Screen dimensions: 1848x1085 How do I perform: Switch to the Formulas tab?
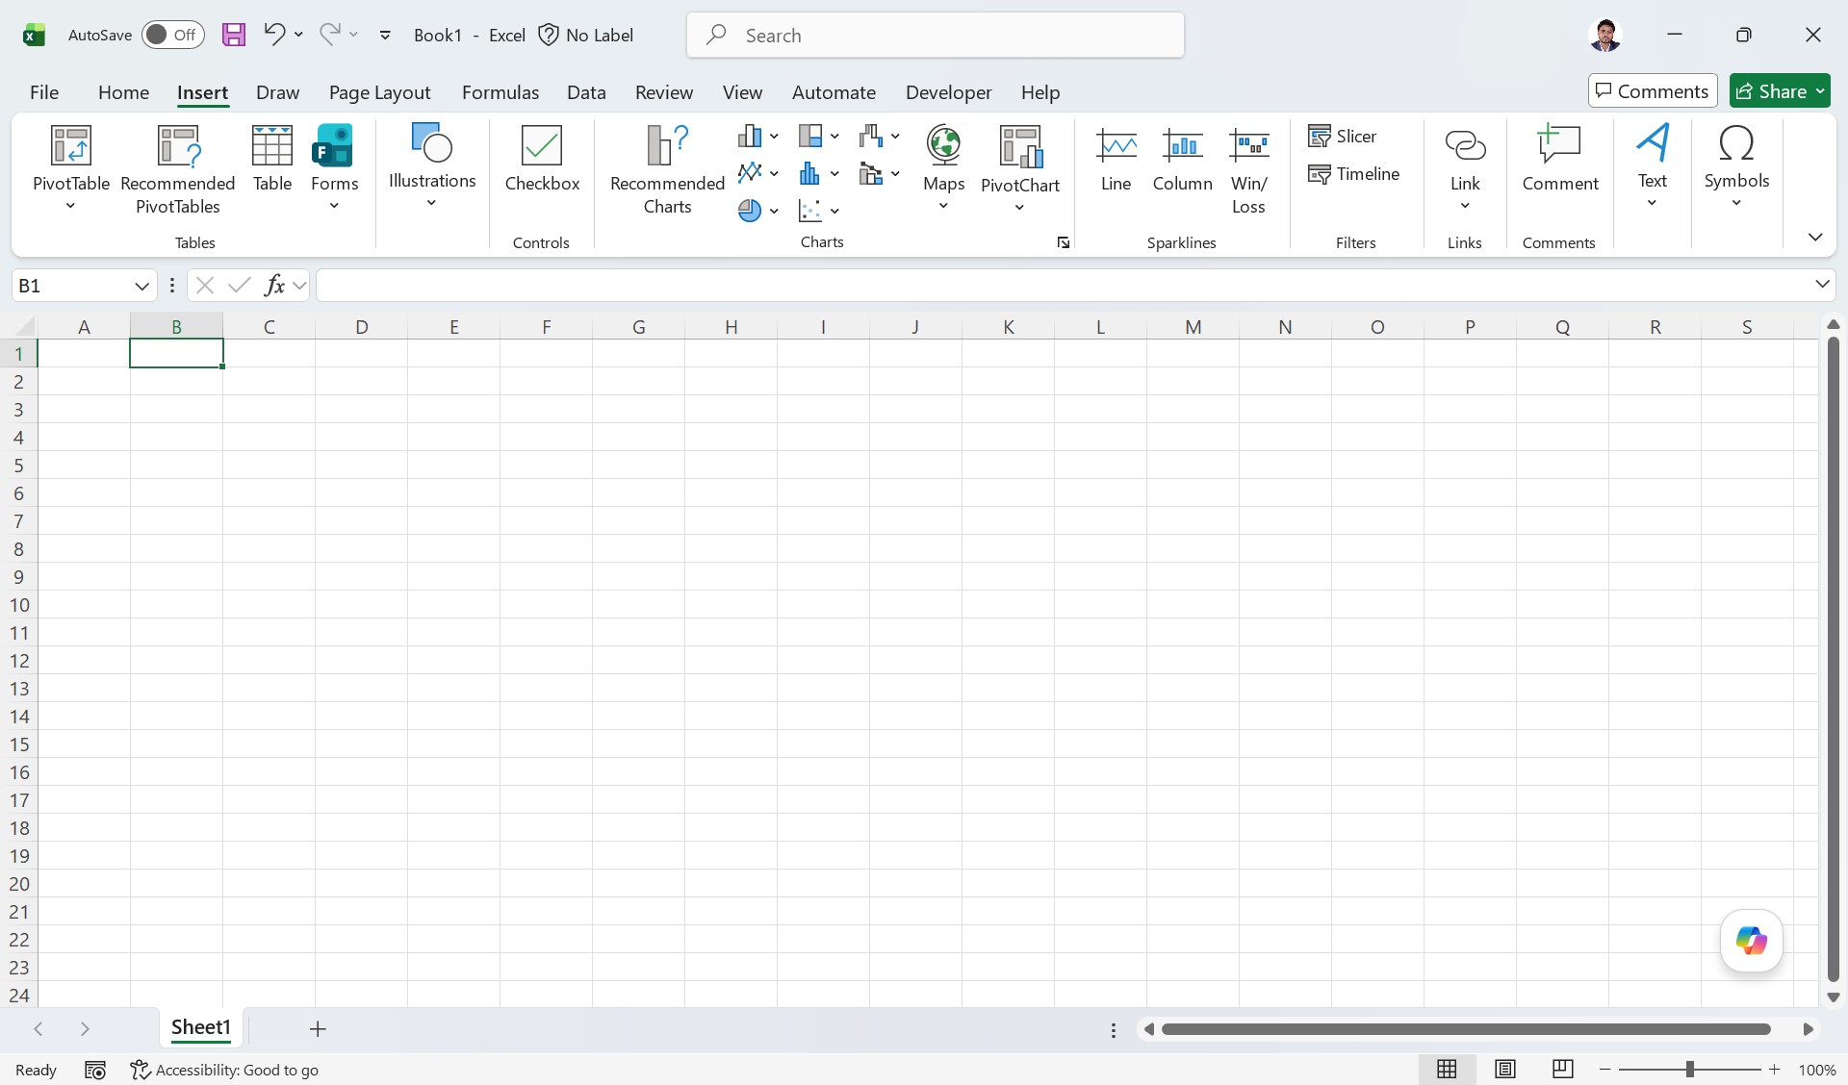point(500,92)
